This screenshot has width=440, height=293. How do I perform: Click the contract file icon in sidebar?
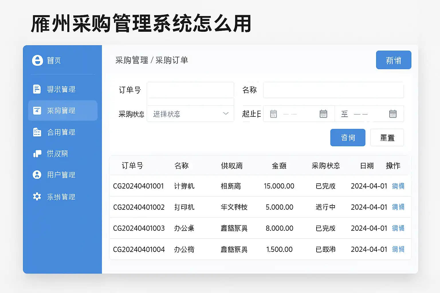point(37,132)
